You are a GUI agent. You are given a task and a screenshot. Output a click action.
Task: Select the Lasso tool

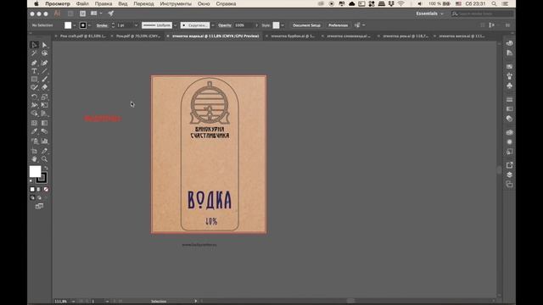[x=44, y=53]
